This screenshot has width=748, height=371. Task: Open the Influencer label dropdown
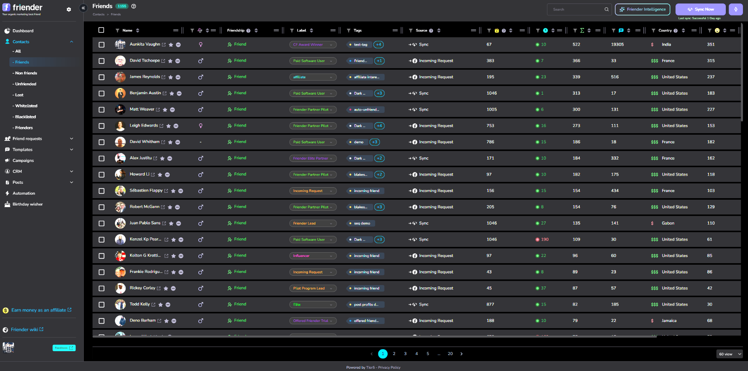[x=313, y=256]
